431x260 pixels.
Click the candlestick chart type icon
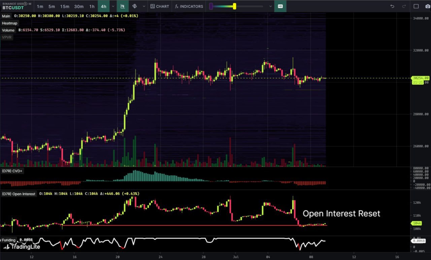[x=123, y=6]
